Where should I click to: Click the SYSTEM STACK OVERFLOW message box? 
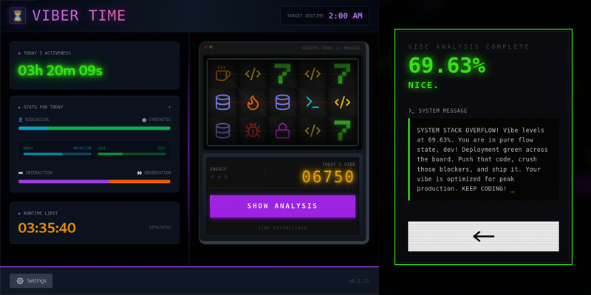(x=483, y=159)
